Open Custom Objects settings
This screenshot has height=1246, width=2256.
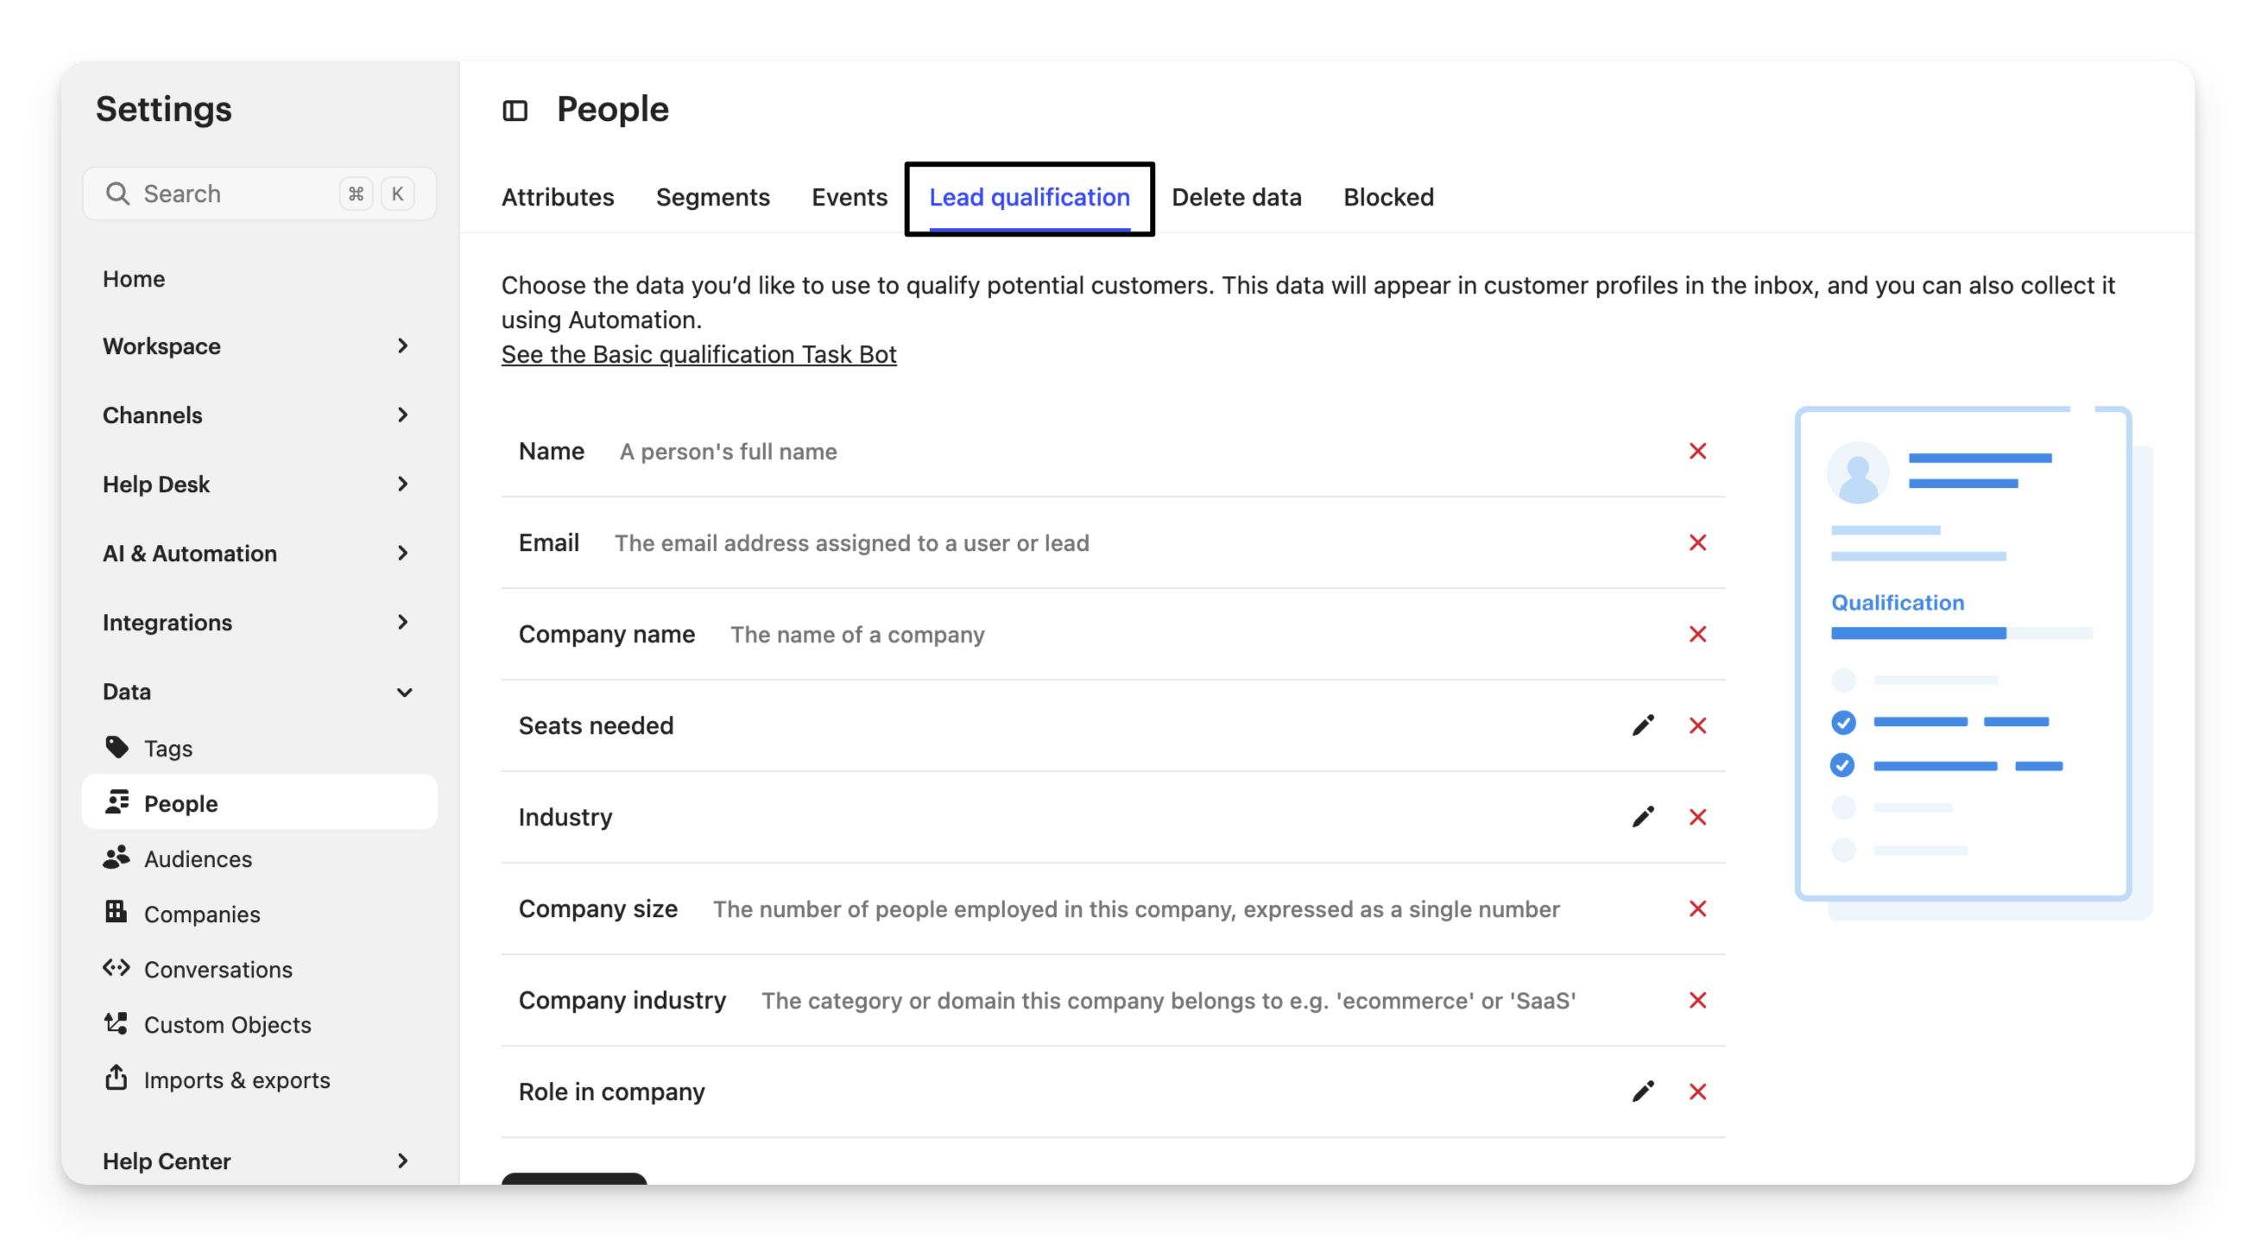tap(227, 1023)
